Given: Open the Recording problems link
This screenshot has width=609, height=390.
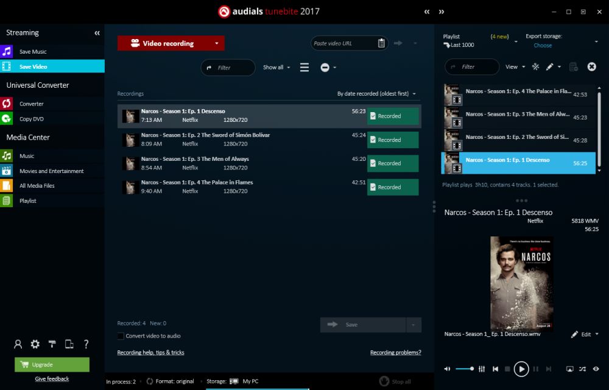Looking at the screenshot, I should [395, 352].
